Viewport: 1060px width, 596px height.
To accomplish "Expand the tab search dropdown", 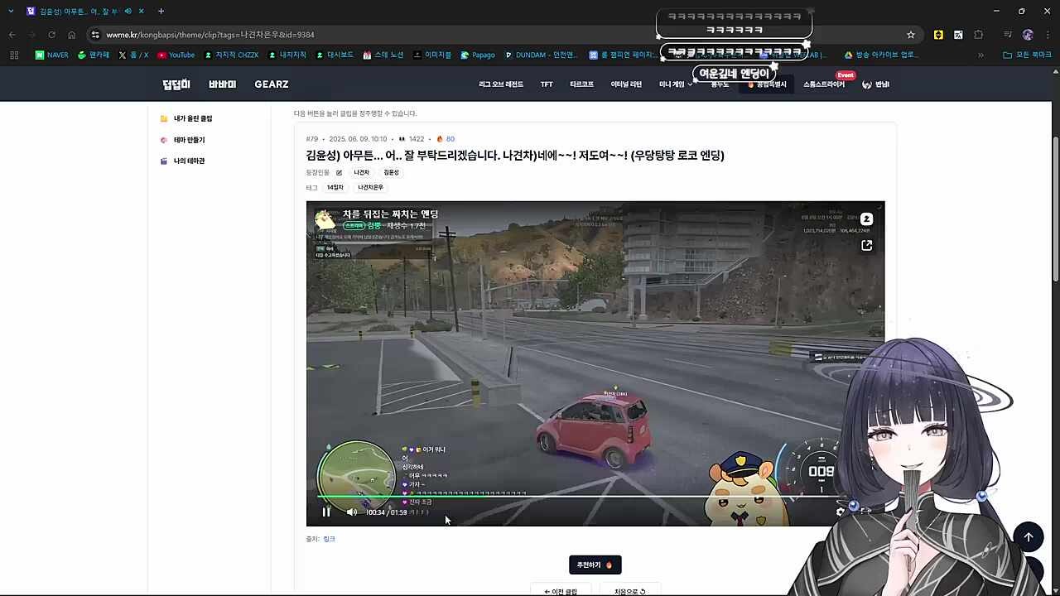I will pyautogui.click(x=11, y=11).
